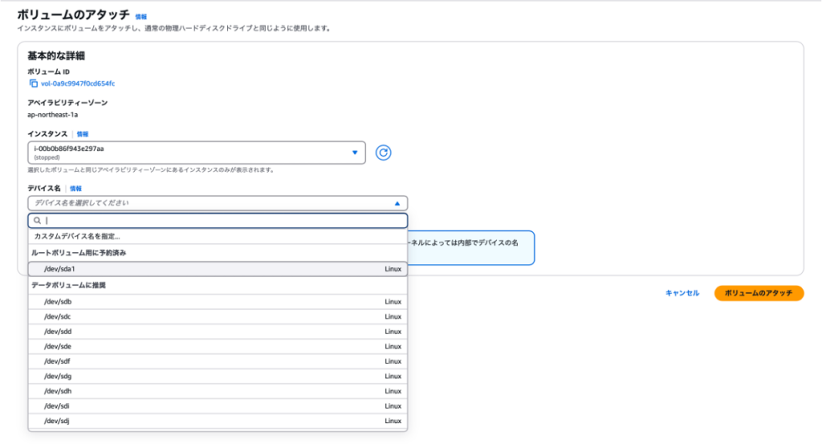Select /dev/sdb device option
Viewport: 822px width, 444px height.
[x=218, y=301]
